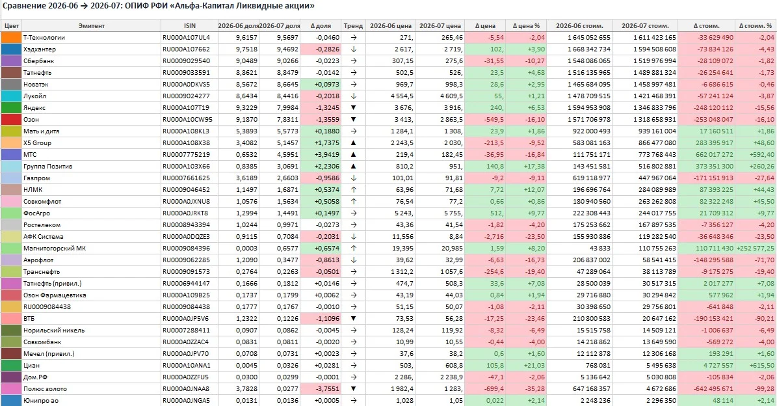Select the Норильский никель issuer cell
This screenshot has height=406, width=777.
pos(91,330)
